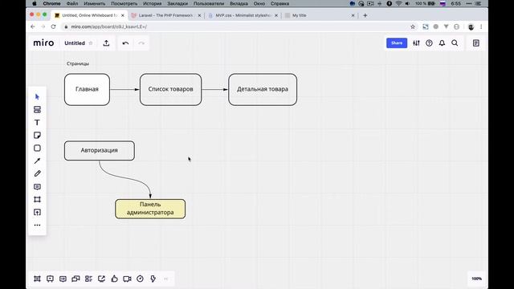Undo the last action
Screen dimensions: 514x289
(125, 43)
